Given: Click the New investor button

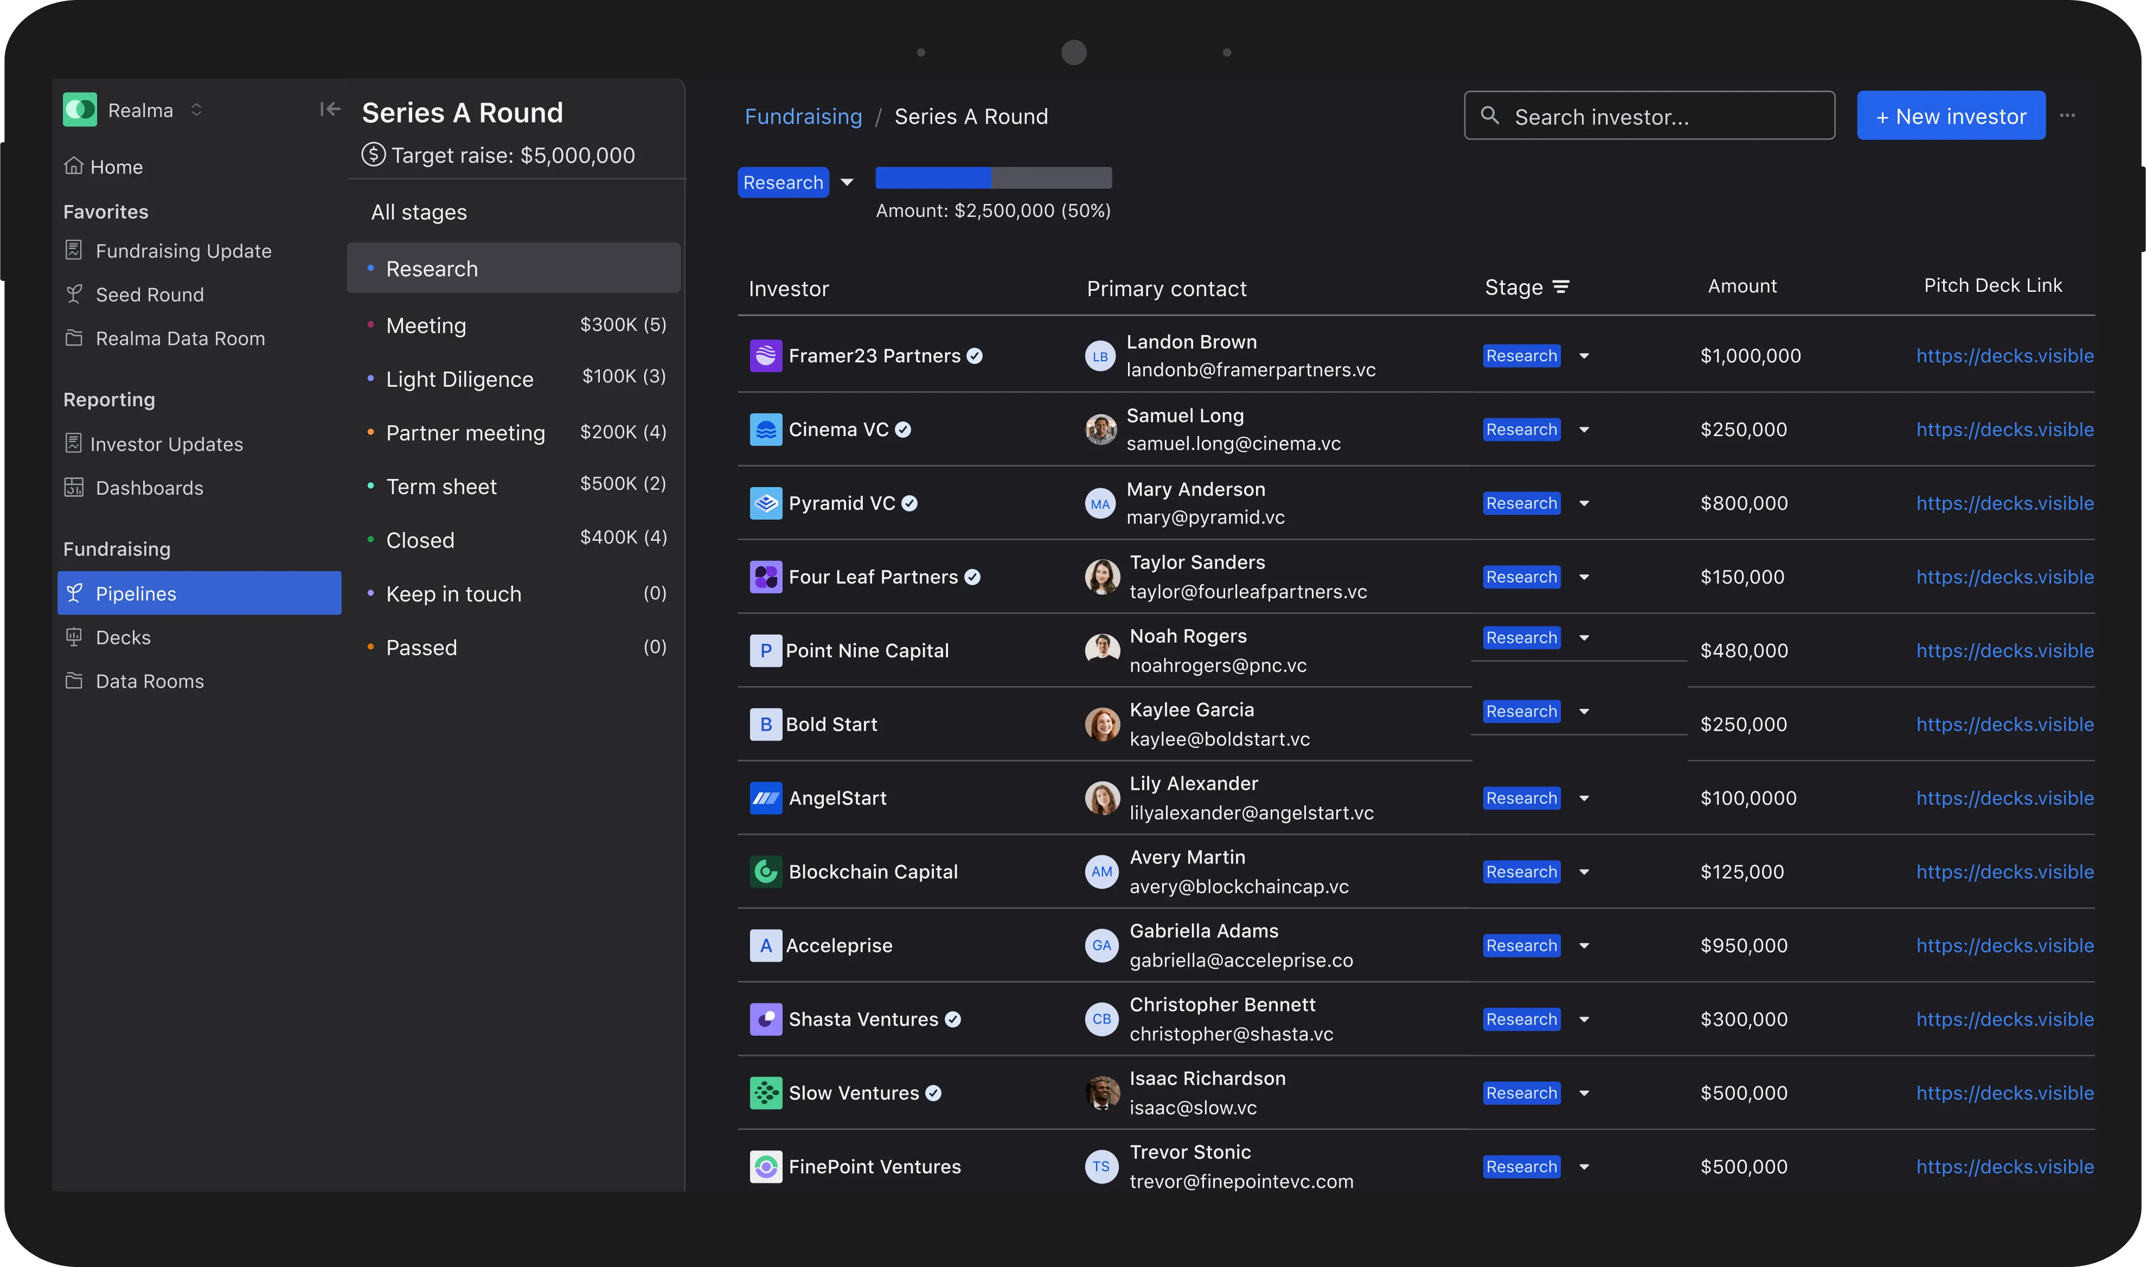Looking at the screenshot, I should click(x=1951, y=116).
